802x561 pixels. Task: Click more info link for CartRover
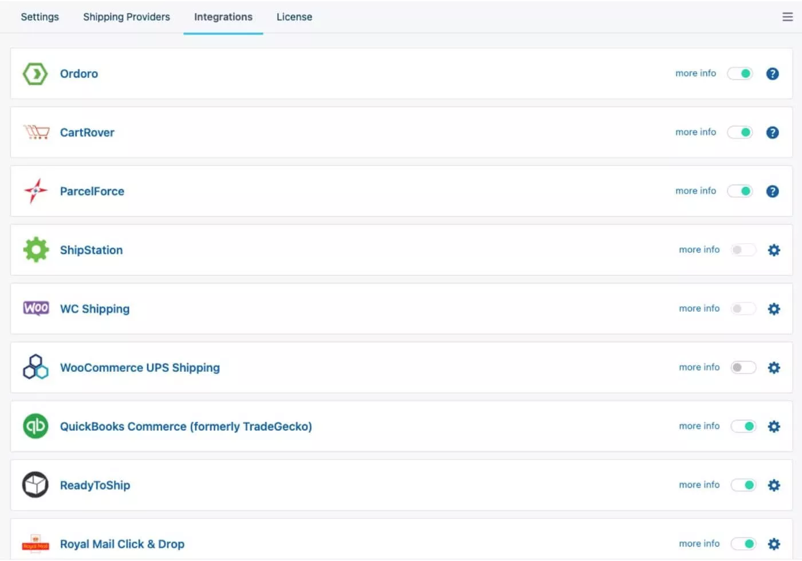[695, 132]
